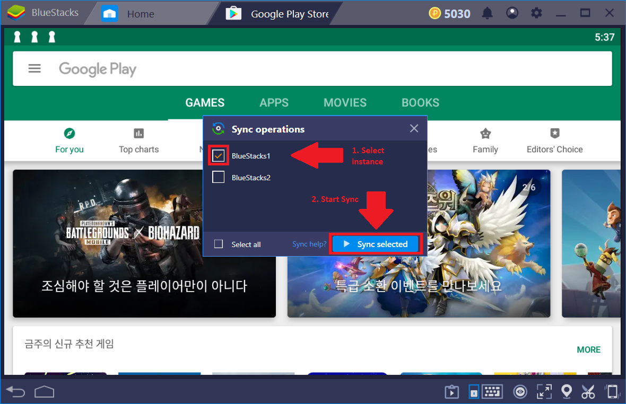Toggle fullscreen mode icon
The height and width of the screenshot is (404, 626).
pos(544,392)
